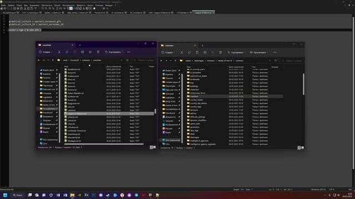355x199 pixels.
Task: Click the Up arrow in common window
Action: (175, 60)
